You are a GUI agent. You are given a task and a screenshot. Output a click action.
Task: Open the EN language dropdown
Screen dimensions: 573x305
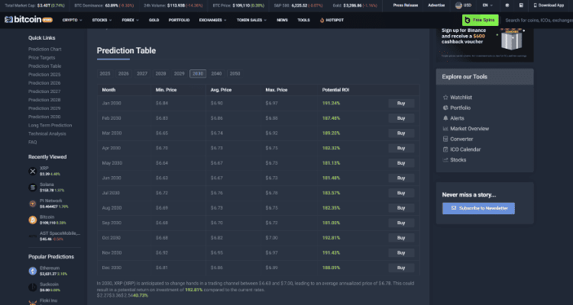click(487, 5)
